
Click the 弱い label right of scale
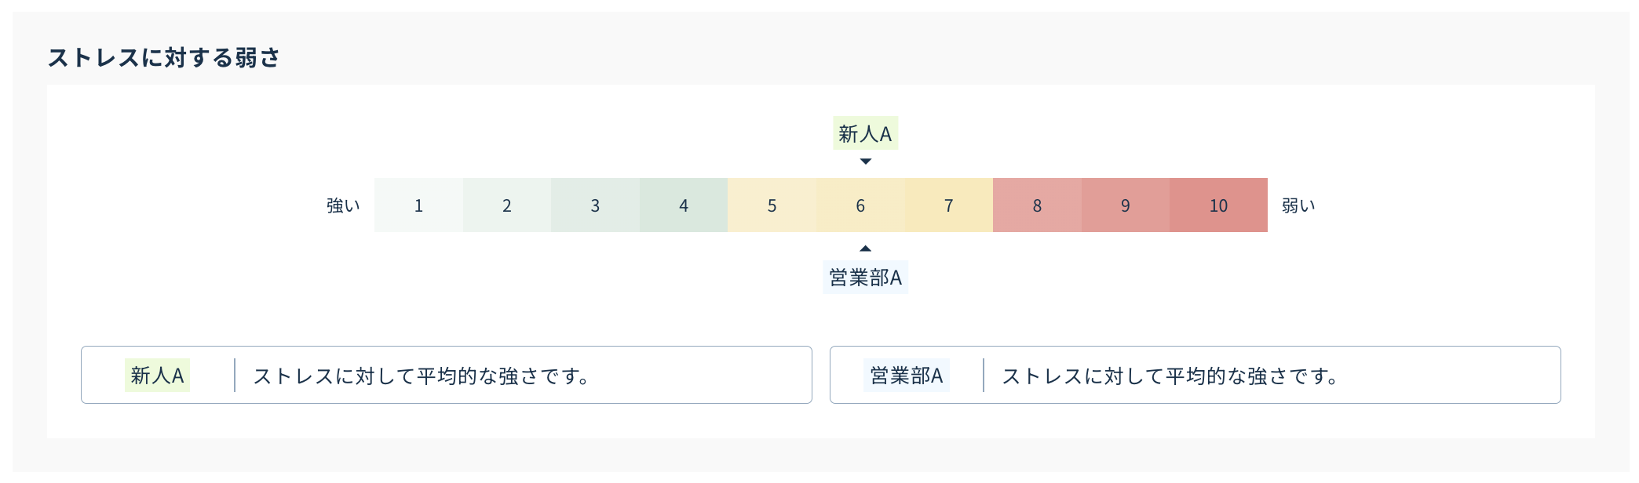[x=1298, y=205]
